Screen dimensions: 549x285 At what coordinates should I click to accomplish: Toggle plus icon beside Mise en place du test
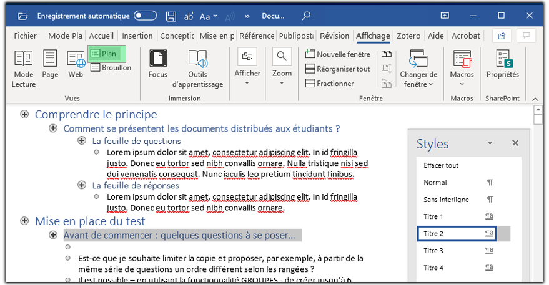(24, 221)
